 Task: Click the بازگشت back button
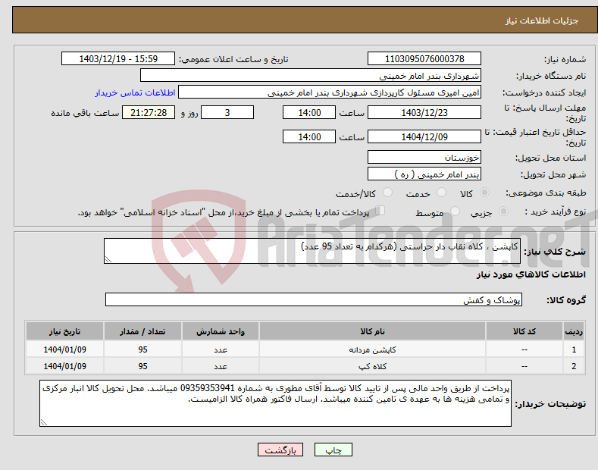click(x=280, y=450)
